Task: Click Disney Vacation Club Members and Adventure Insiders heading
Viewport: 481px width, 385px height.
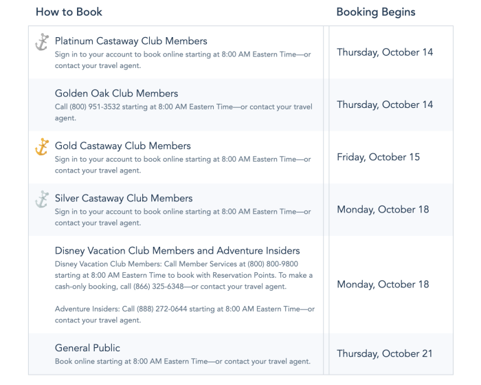Action: click(x=177, y=250)
